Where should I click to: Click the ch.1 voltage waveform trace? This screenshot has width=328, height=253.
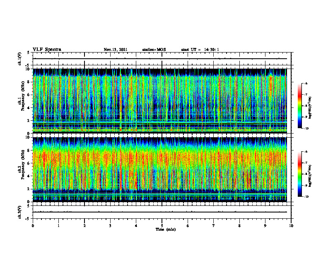(160, 59)
